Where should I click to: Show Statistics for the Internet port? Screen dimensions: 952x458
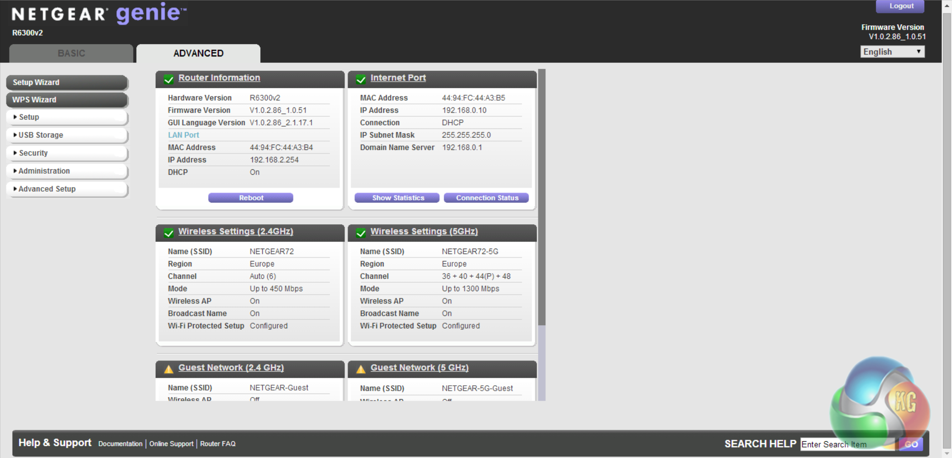click(x=397, y=198)
